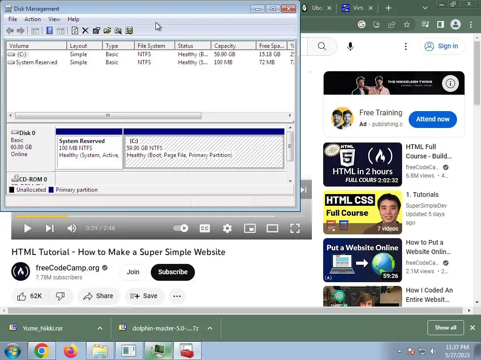
Task: Open the View menu in Disk Management
Action: tap(54, 19)
